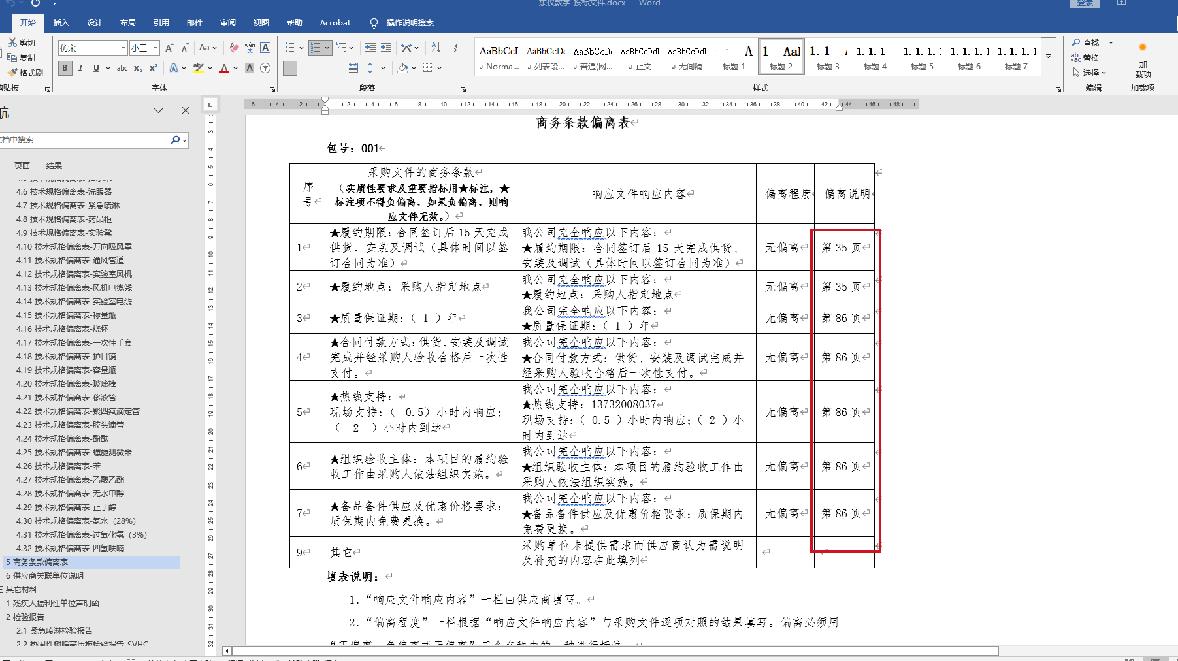Viewport: 1178px width, 661px height.
Task: Toggle numbered list formatting
Action: click(x=316, y=48)
